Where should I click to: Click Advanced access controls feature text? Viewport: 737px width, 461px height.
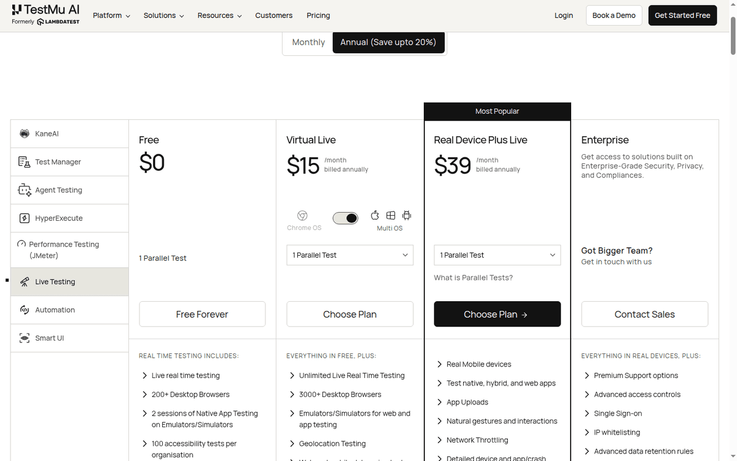click(x=638, y=395)
